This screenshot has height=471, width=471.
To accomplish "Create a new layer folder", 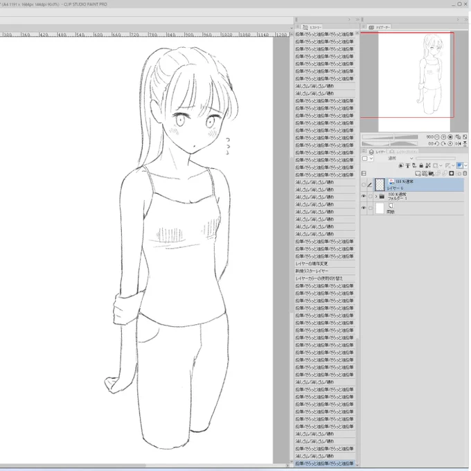I will [x=432, y=174].
